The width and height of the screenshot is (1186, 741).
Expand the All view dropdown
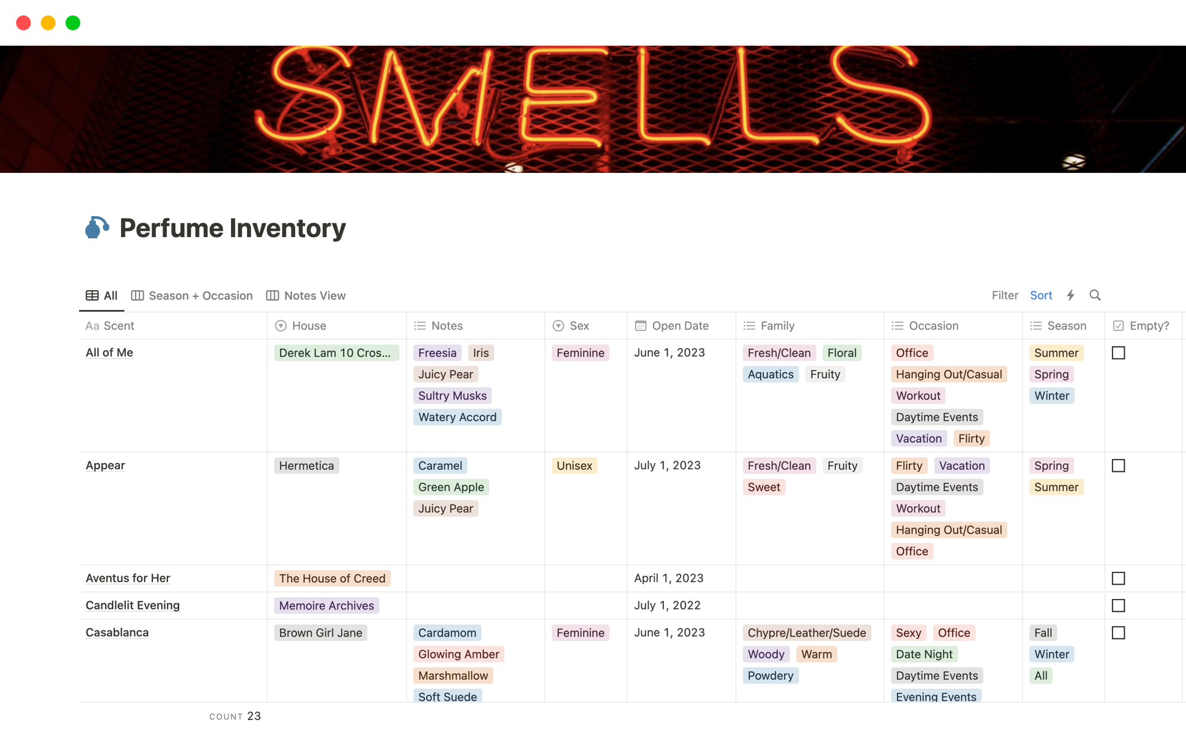click(103, 295)
